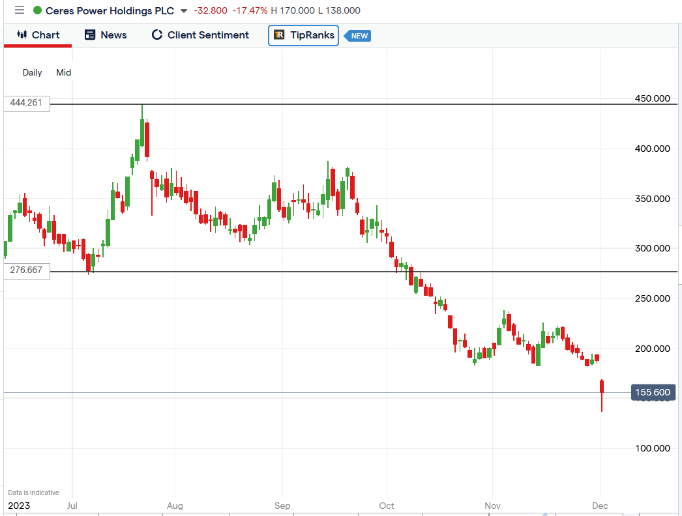Screen dimensions: 682x516
Task: Open the TipRanks button
Action: 304,35
